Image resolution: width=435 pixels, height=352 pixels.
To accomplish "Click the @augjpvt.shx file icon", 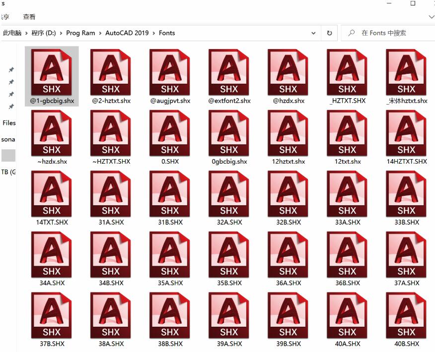I will click(169, 72).
